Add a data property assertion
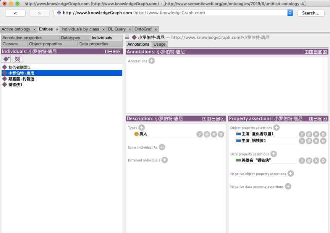 [x=273, y=154]
